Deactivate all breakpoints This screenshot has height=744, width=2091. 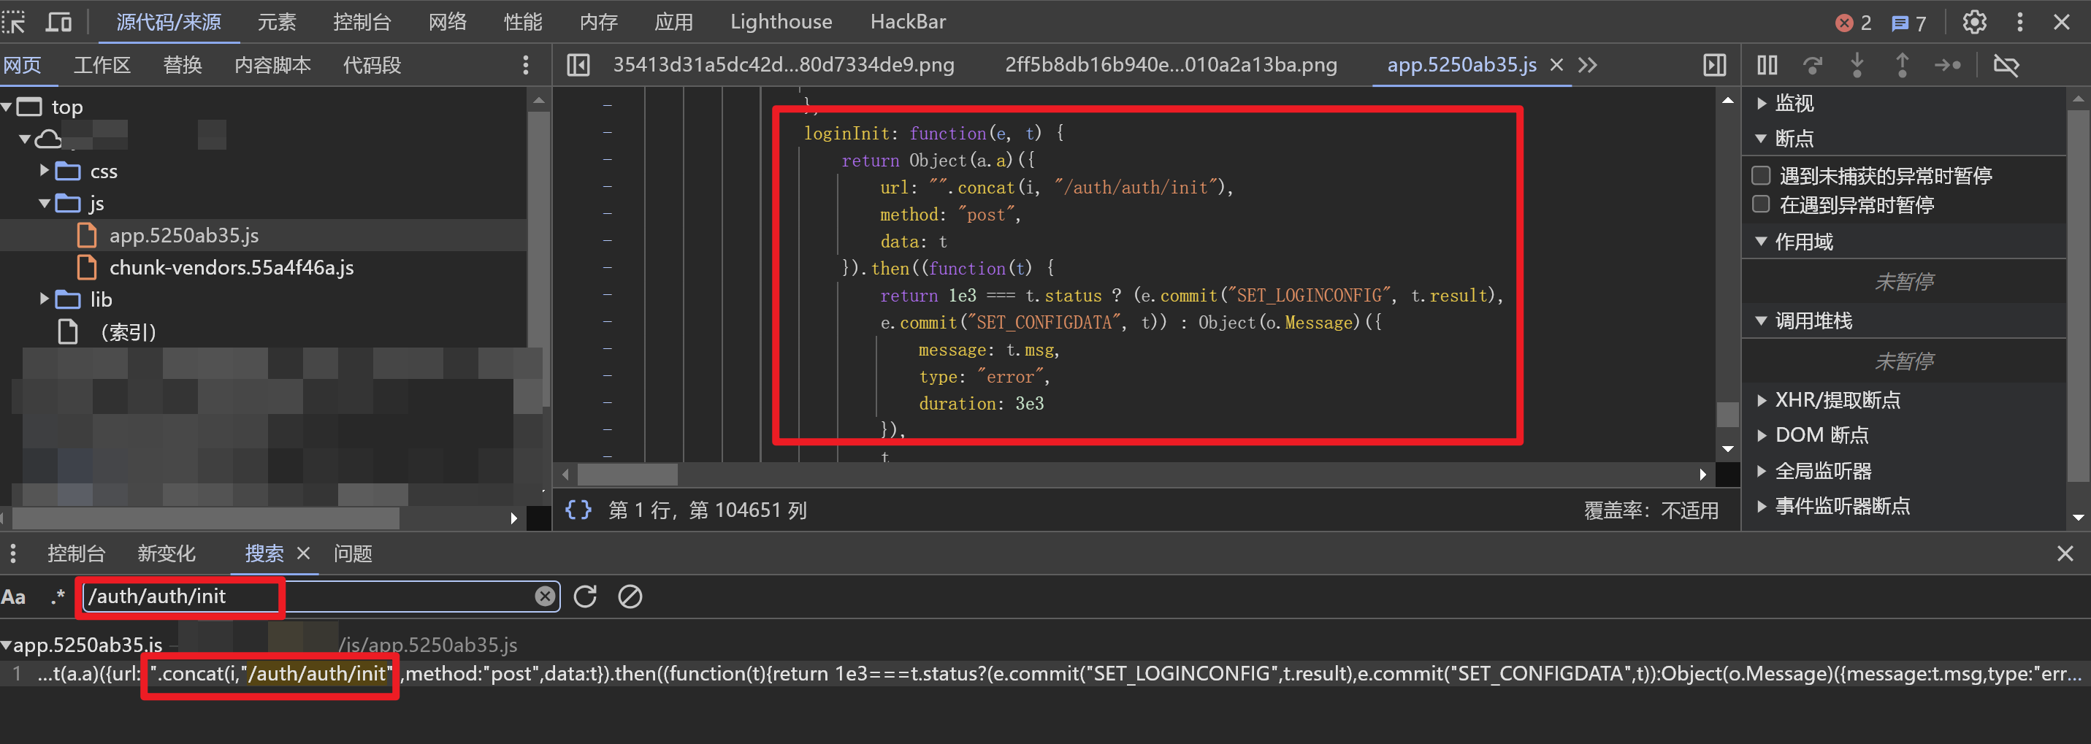(x=2006, y=65)
